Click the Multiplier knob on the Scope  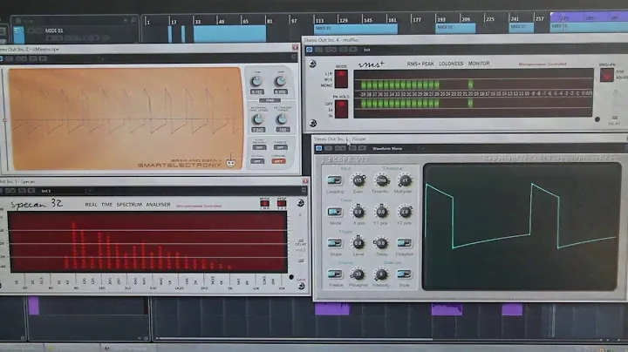pyautogui.click(x=405, y=180)
